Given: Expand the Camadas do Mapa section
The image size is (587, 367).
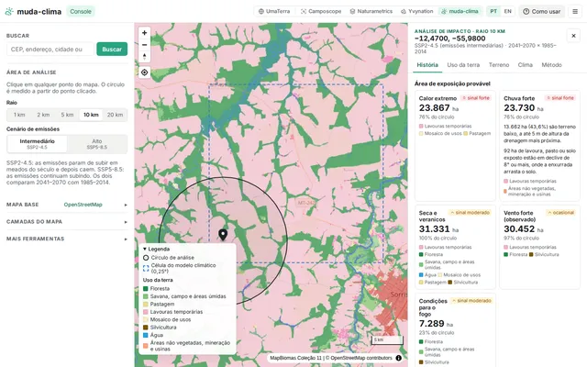Looking at the screenshot, I should pos(67,222).
